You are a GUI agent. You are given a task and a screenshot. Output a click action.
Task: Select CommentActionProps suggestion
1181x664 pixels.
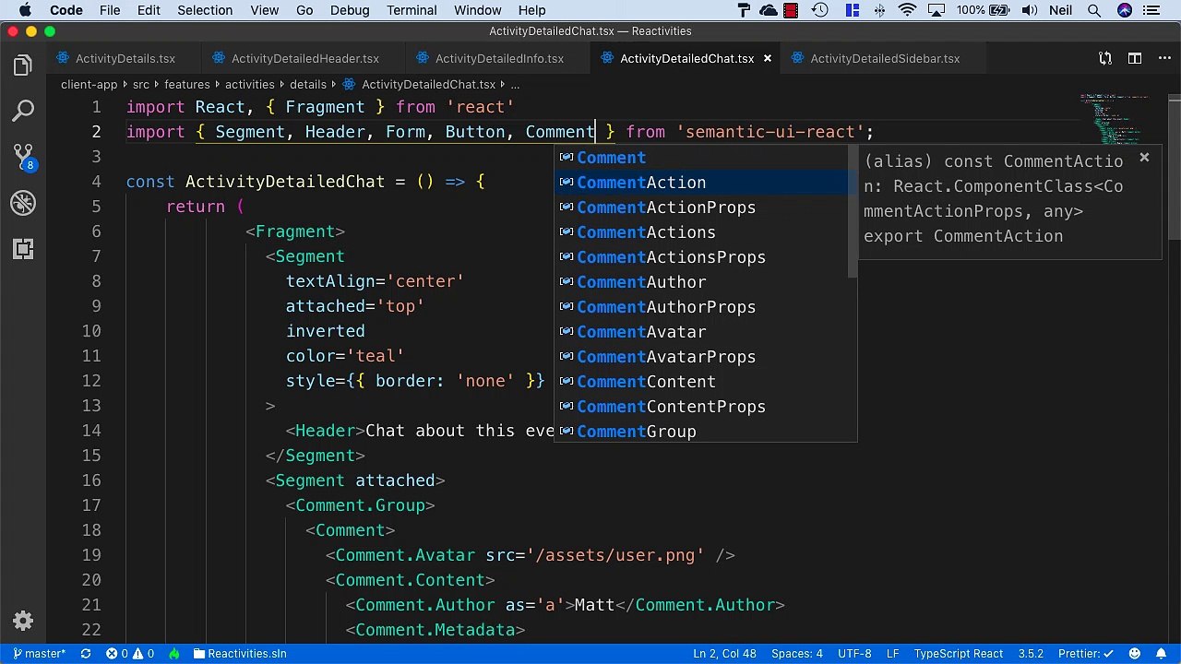[x=701, y=207]
